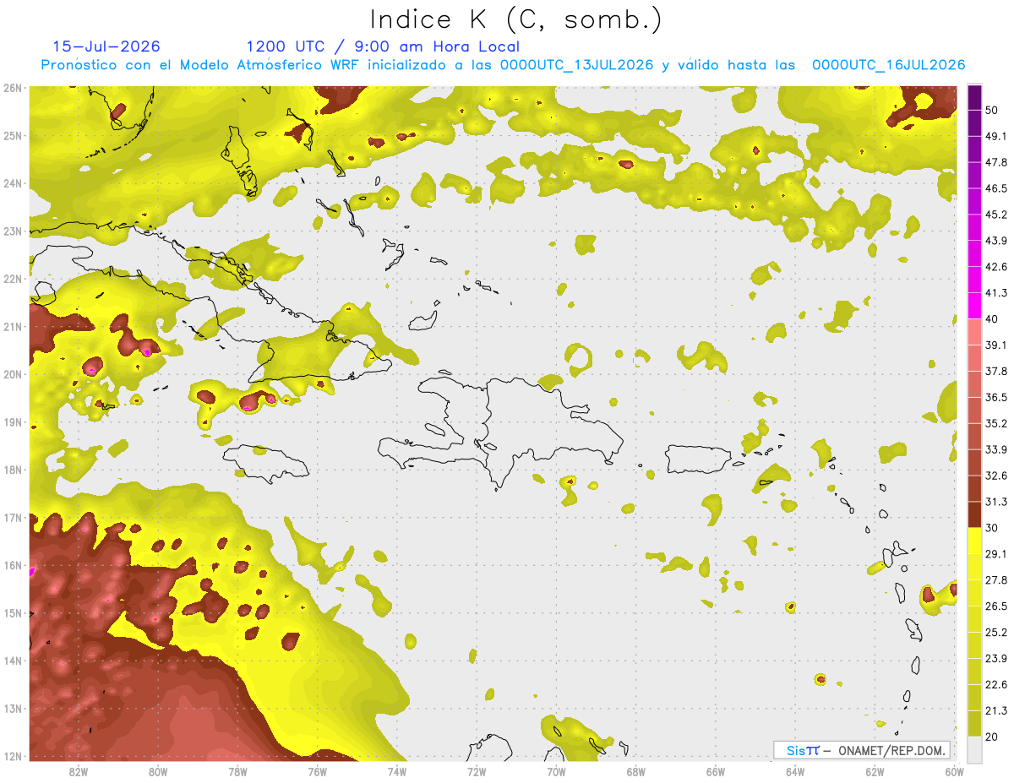Click the legend value 43.9
1014x783 pixels.
pyautogui.click(x=996, y=241)
